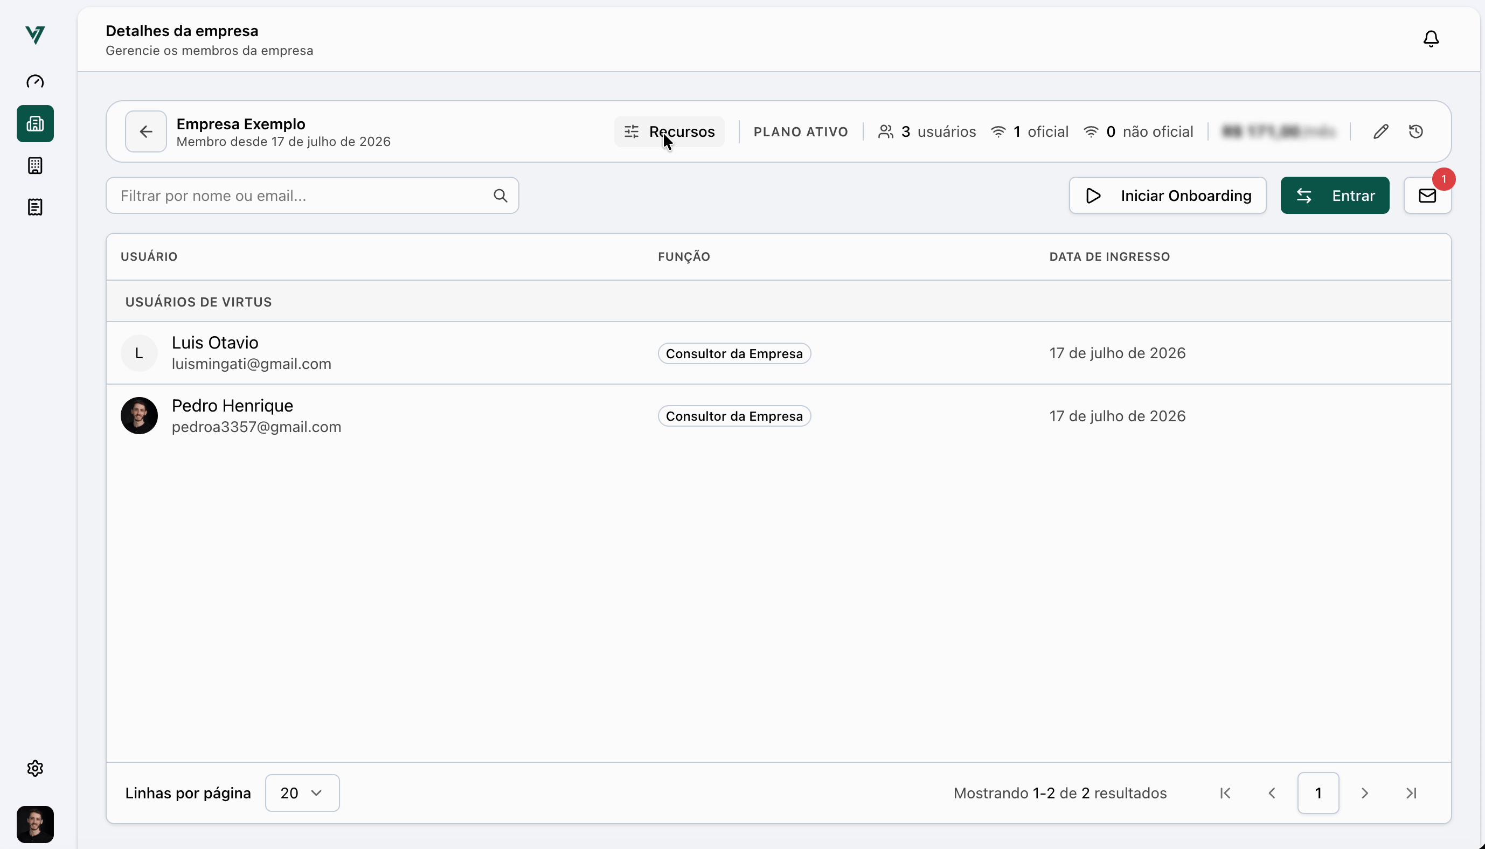The image size is (1485, 849).
Task: Open settings gear in the sidebar
Action: (35, 768)
